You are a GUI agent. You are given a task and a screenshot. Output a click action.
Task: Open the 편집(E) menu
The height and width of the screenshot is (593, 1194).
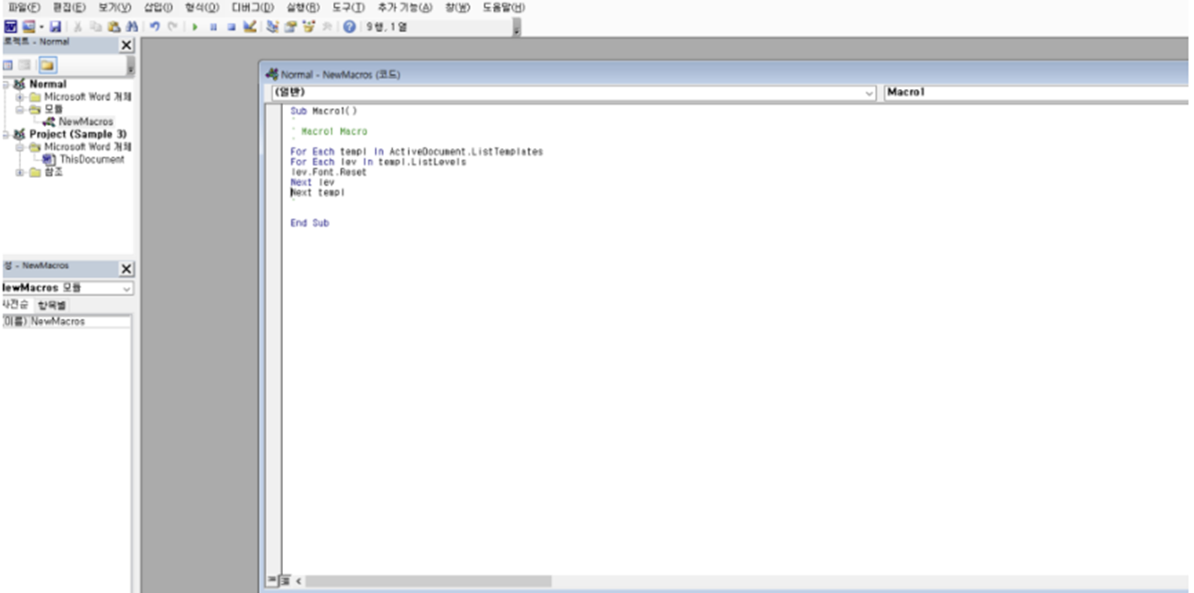pos(69,7)
